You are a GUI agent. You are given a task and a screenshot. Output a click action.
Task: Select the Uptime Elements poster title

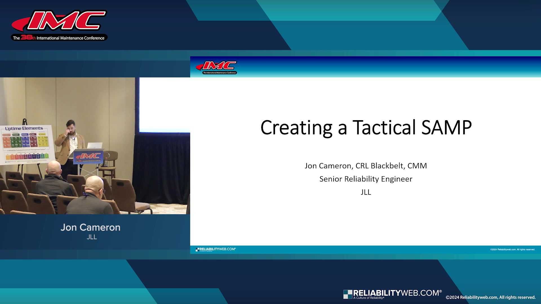tap(24, 128)
